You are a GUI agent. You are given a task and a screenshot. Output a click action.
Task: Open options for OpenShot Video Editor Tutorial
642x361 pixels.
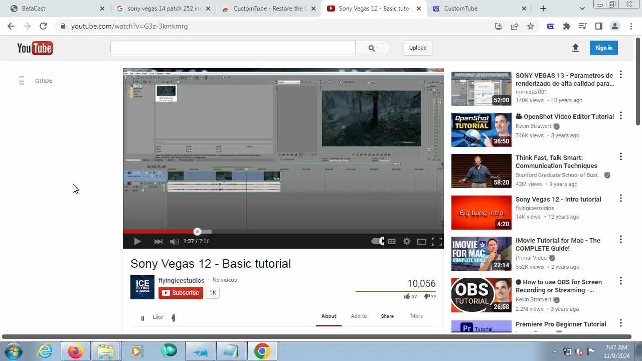(621, 115)
